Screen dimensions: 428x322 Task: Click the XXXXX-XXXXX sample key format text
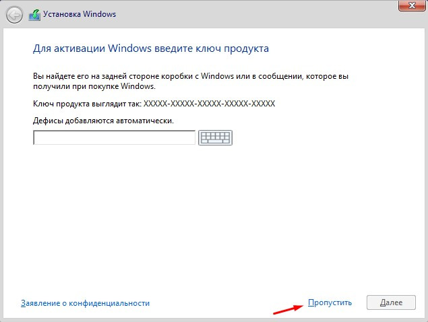(209, 104)
